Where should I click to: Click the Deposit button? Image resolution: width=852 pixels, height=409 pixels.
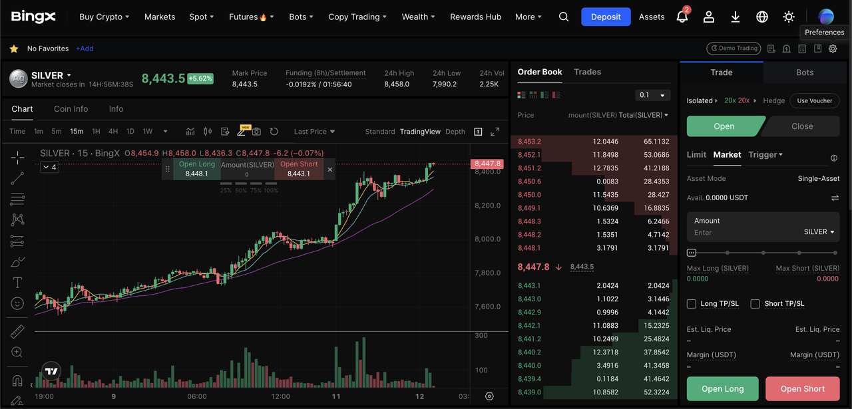606,17
